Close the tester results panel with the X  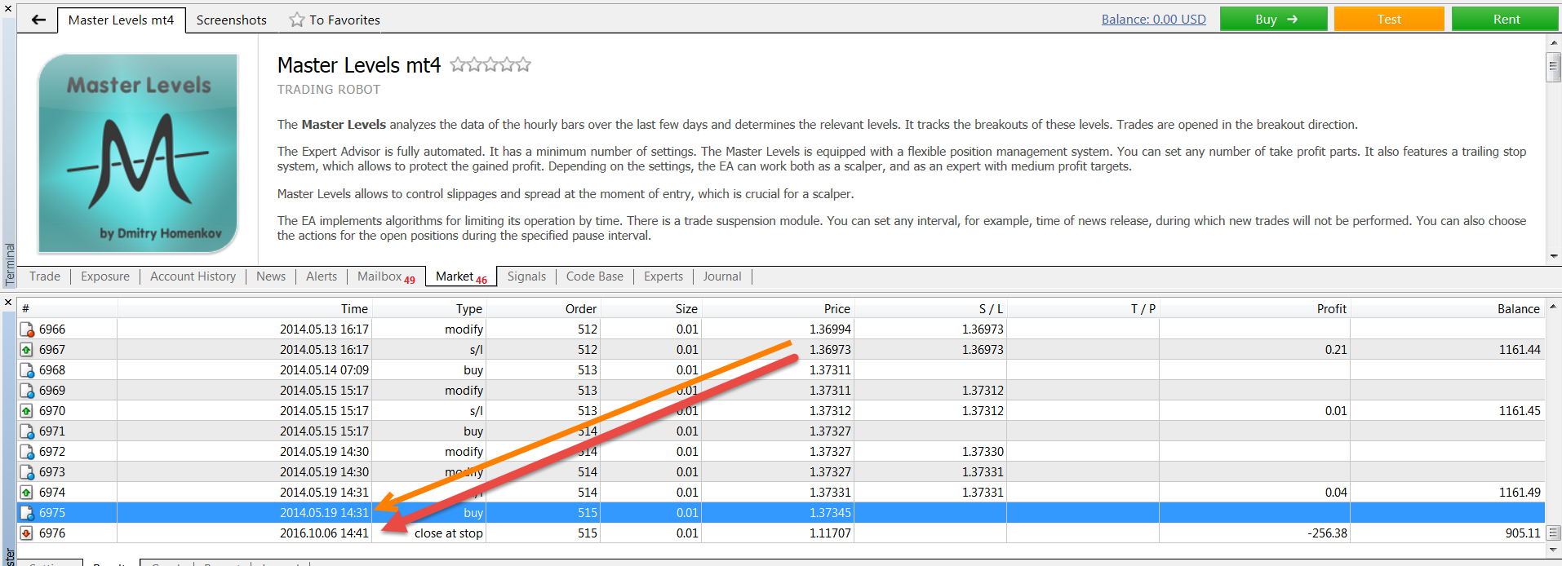pyautogui.click(x=8, y=303)
